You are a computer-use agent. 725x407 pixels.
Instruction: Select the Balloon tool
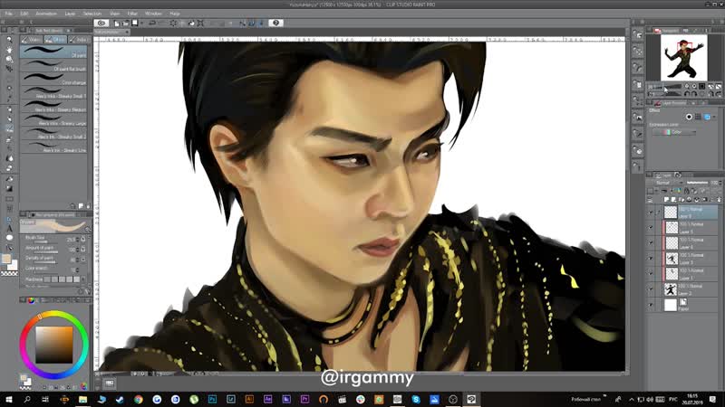[9, 238]
